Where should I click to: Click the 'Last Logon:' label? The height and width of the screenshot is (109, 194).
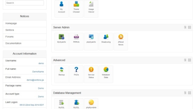(12, 102)
